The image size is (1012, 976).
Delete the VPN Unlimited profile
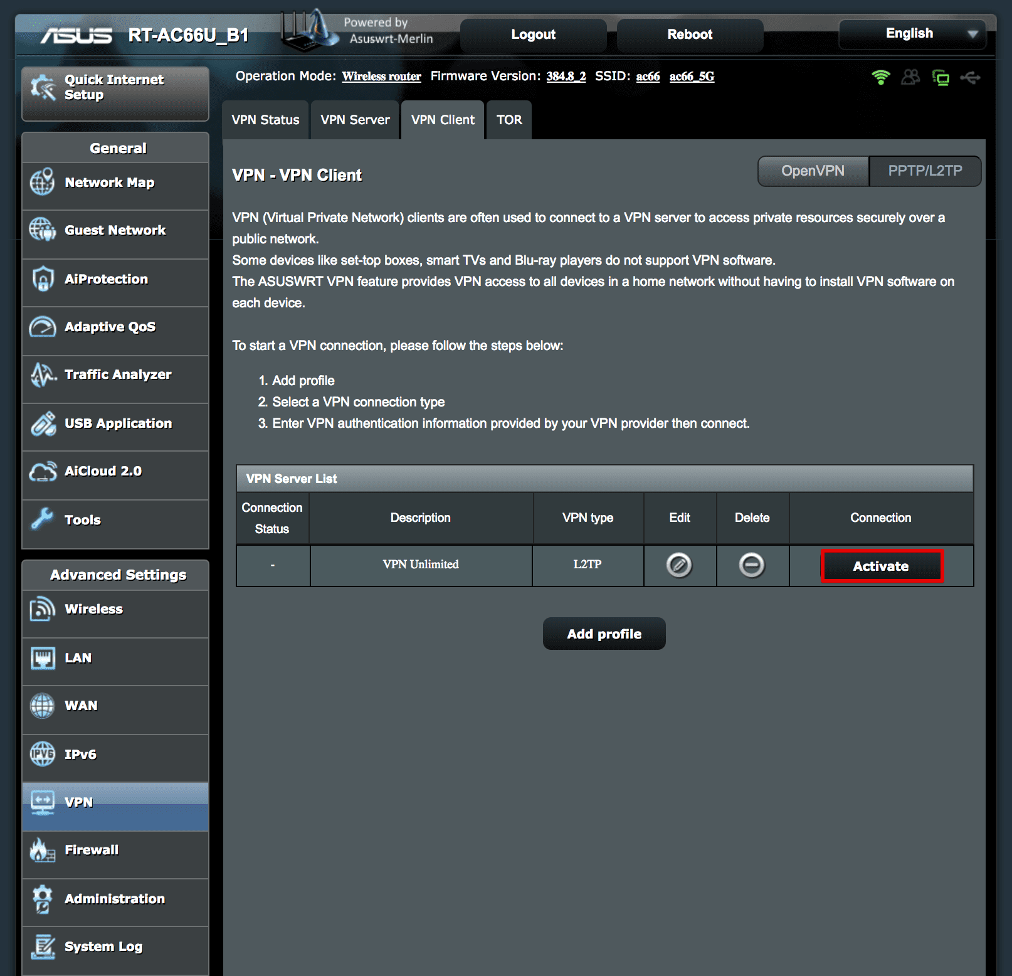[752, 565]
